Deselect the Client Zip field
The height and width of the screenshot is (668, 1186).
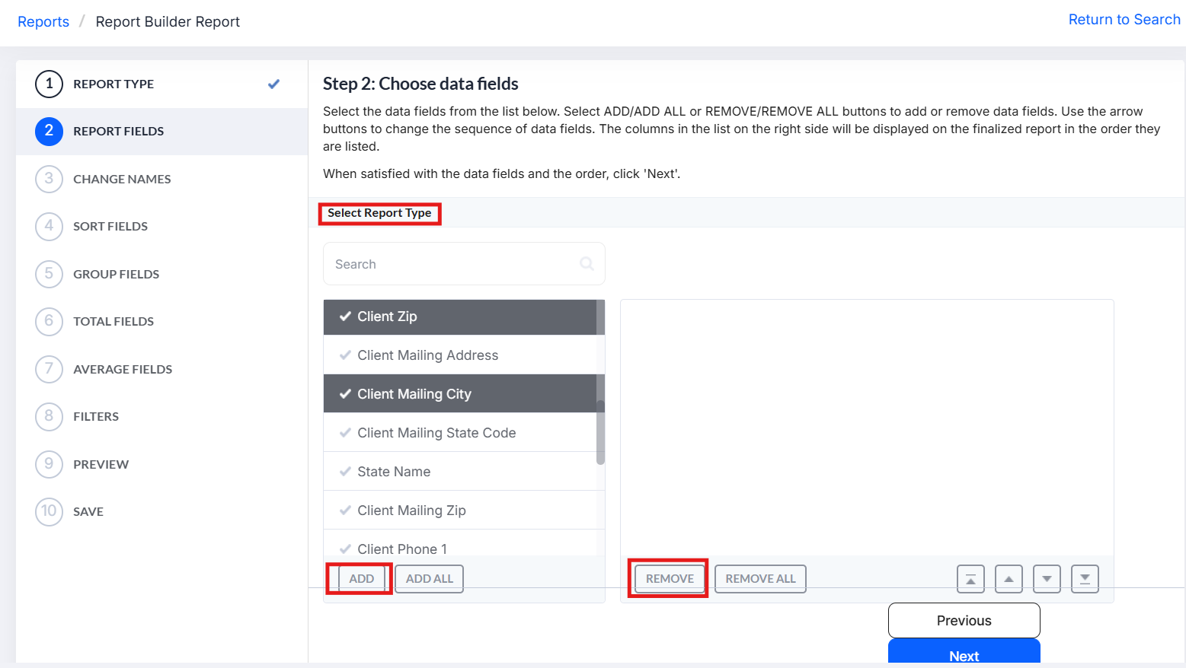460,317
